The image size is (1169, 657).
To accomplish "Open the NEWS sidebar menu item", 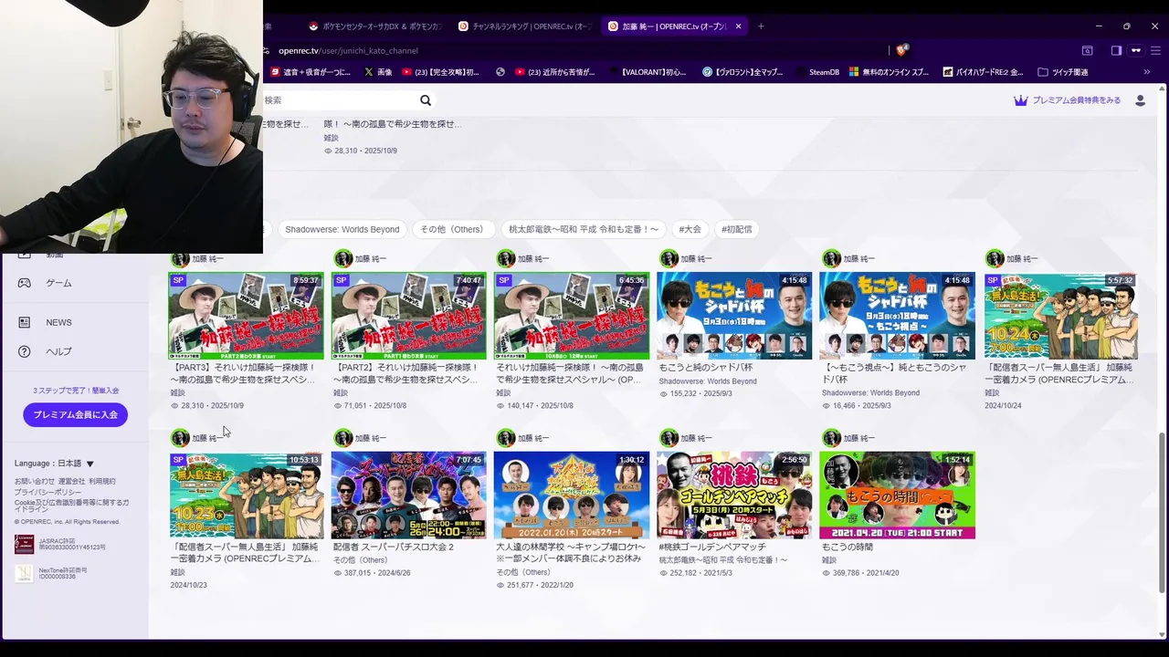I will pyautogui.click(x=58, y=322).
